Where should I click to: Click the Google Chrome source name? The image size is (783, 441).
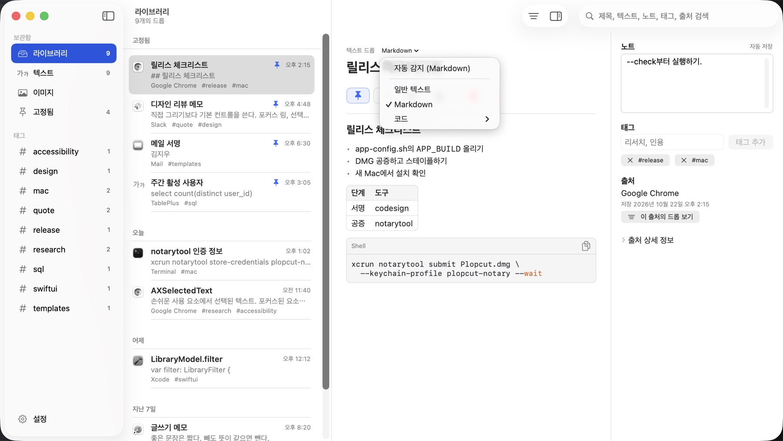[x=649, y=193]
